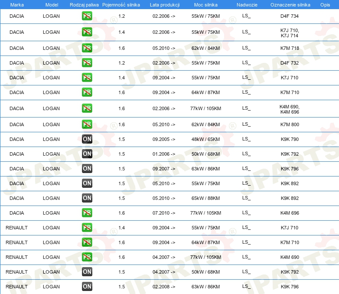Click the power value 48kW / 65KM

pos(205,139)
